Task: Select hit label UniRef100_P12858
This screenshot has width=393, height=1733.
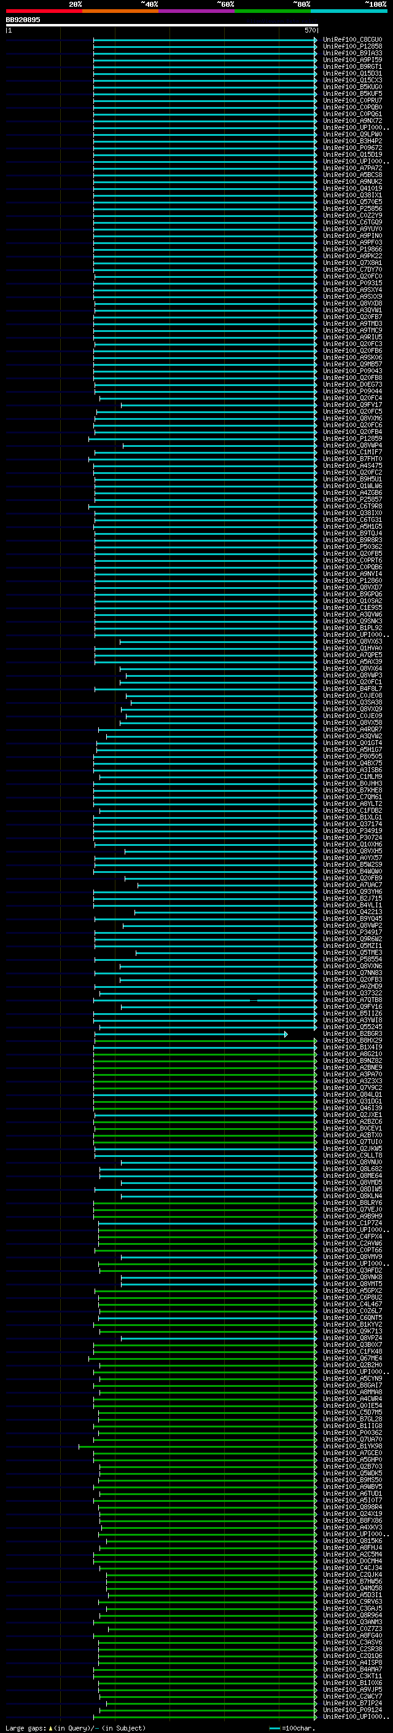Action: tap(352, 47)
